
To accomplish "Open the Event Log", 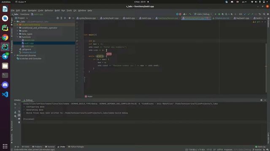I will [260, 147].
